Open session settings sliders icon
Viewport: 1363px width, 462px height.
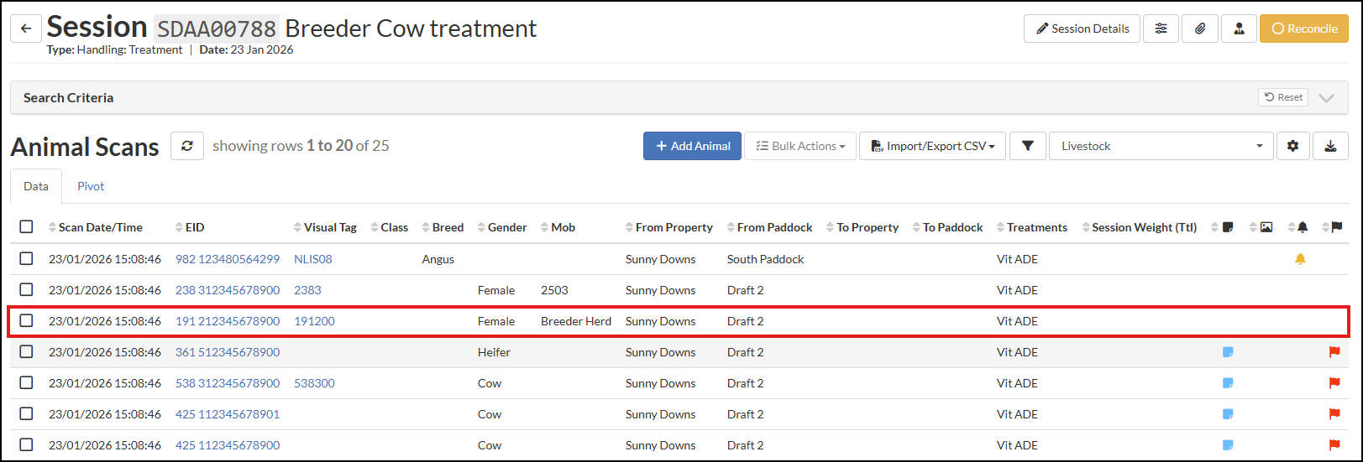[1161, 29]
